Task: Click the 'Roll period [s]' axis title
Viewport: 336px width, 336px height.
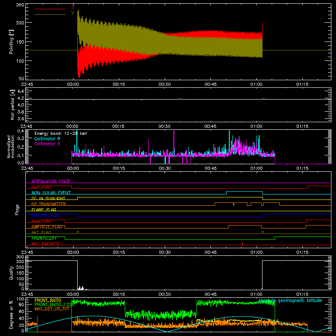Action: click(13, 105)
